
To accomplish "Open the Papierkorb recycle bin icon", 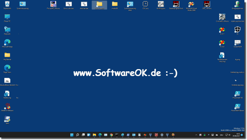I will tap(7, 5).
